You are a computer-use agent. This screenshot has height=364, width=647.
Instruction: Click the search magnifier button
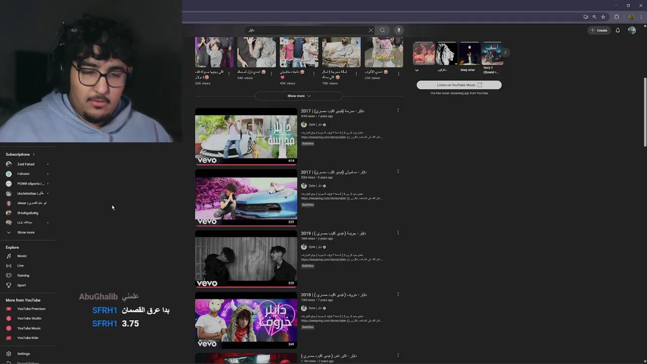(383, 30)
